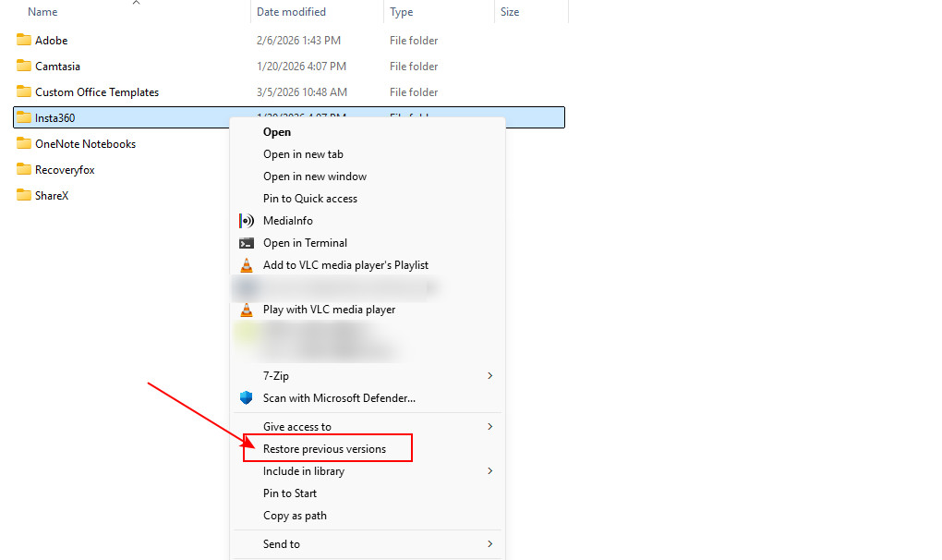Expand the Send to submenu arrow
942x560 pixels.
pyautogui.click(x=490, y=543)
